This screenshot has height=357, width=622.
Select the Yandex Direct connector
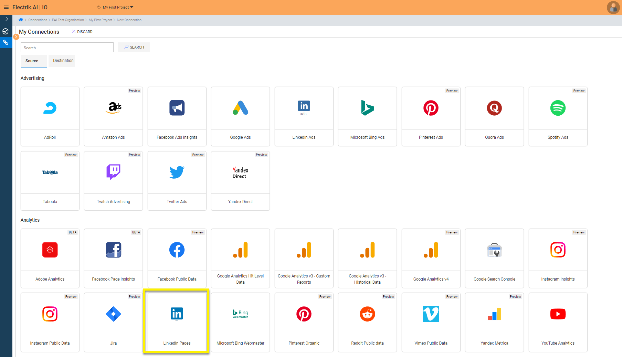point(240,181)
